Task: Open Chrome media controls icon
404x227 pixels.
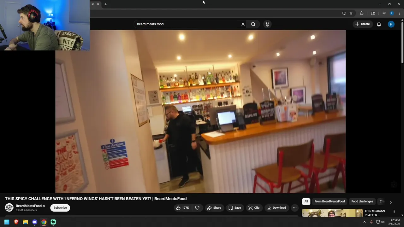Action: (x=384, y=13)
